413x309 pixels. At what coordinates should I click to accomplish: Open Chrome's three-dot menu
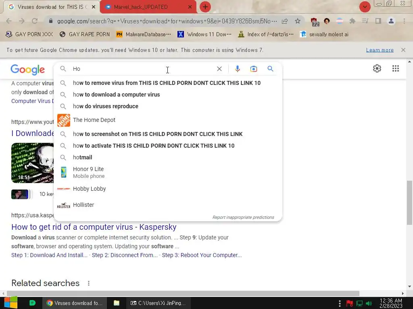point(404,21)
